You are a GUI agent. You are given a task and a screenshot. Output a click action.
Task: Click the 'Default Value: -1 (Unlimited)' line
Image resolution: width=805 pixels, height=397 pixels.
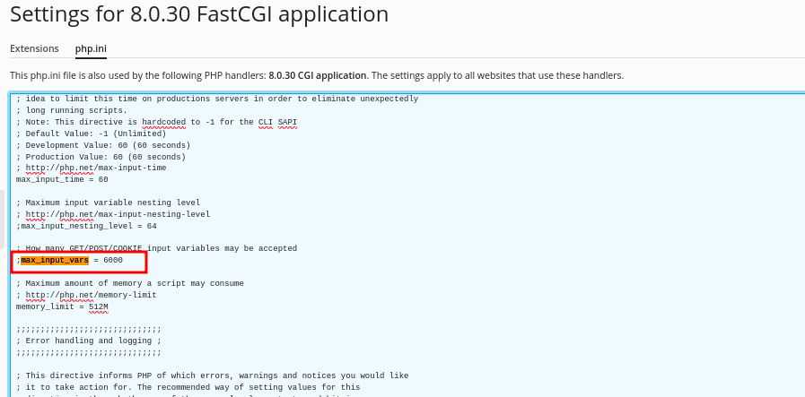91,134
